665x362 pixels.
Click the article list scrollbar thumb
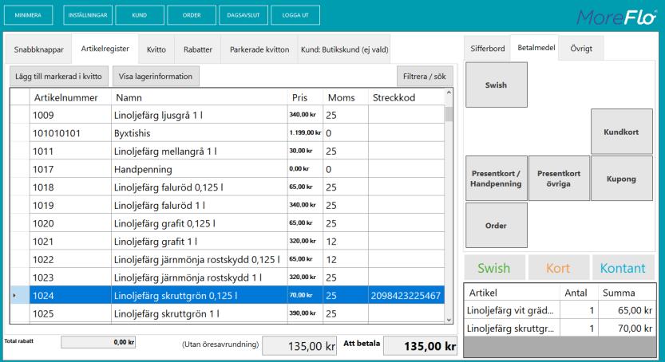pyautogui.click(x=449, y=114)
